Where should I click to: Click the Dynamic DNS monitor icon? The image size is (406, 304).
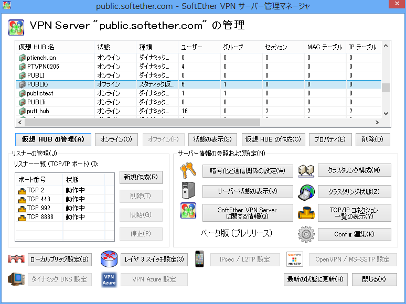pos(16,279)
